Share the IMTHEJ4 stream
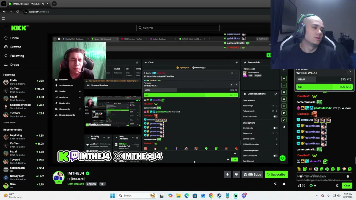The height and width of the screenshot is (200, 356). (x=275, y=184)
